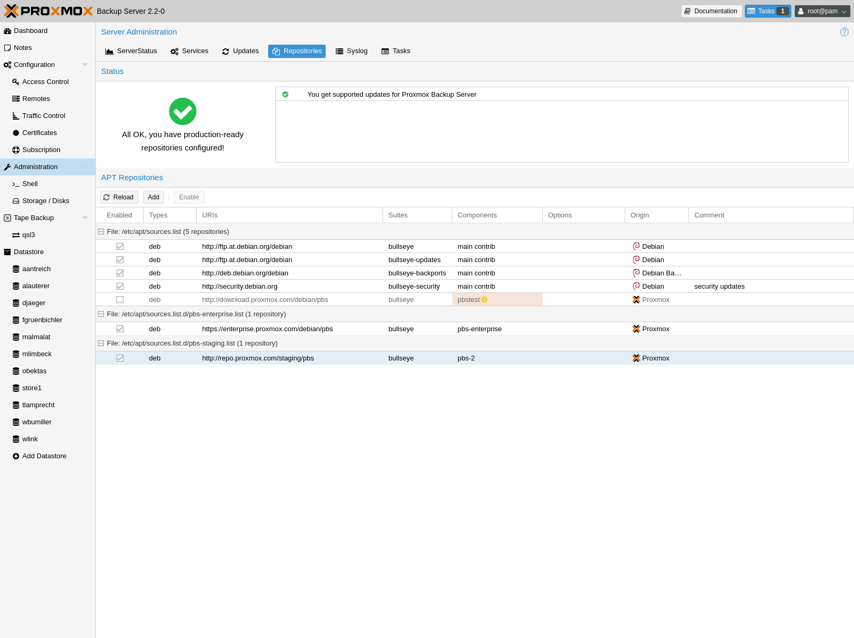Toggle the pbs-enterprise repository checkbox
The height and width of the screenshot is (638, 854).
click(x=120, y=329)
